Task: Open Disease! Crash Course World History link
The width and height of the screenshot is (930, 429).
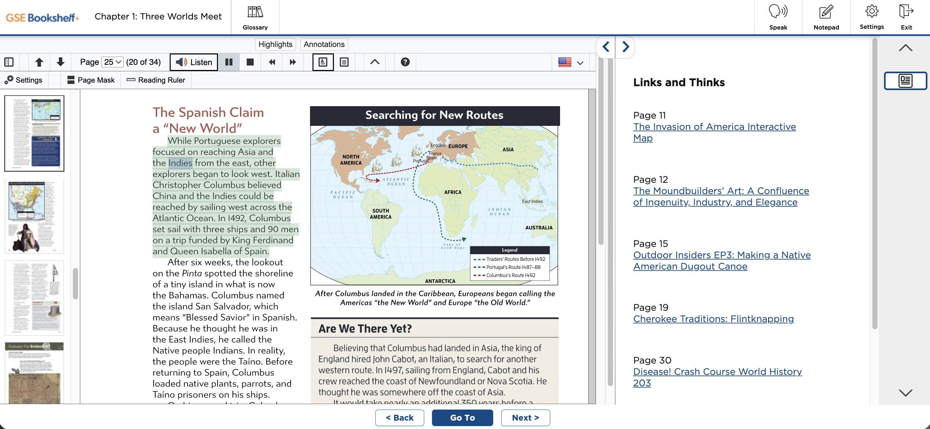Action: click(717, 377)
